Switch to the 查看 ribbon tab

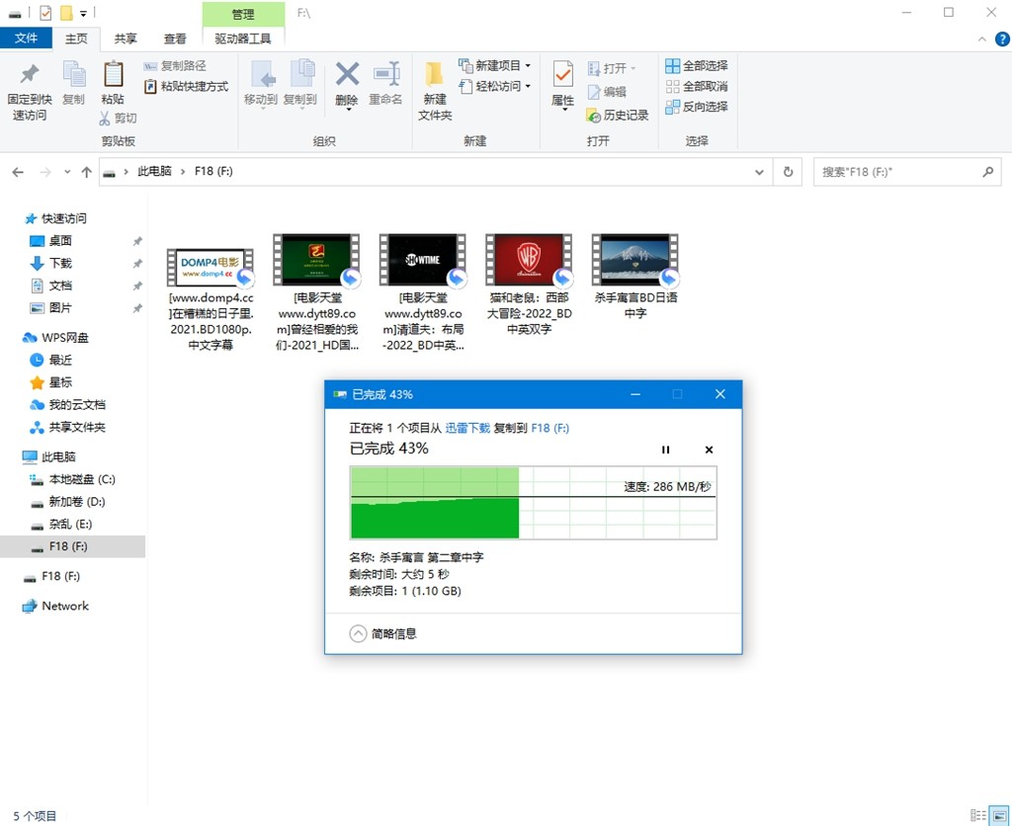click(175, 38)
